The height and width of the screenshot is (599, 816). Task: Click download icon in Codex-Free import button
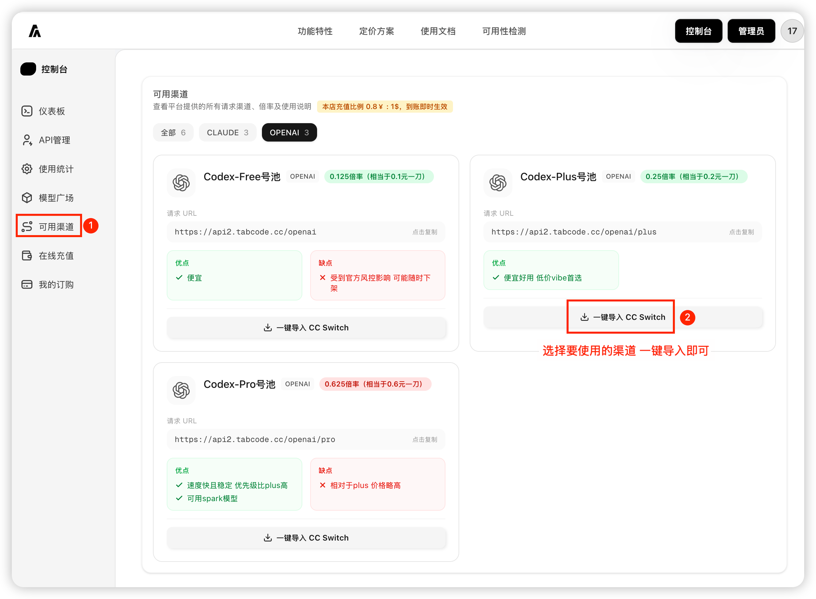268,328
